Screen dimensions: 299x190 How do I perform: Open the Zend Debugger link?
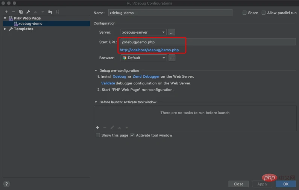146,77
